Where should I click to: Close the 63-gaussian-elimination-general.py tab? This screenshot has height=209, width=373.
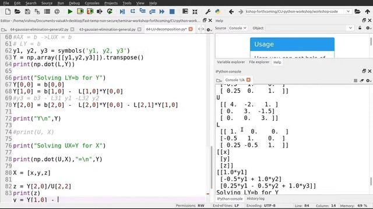click(x=139, y=29)
